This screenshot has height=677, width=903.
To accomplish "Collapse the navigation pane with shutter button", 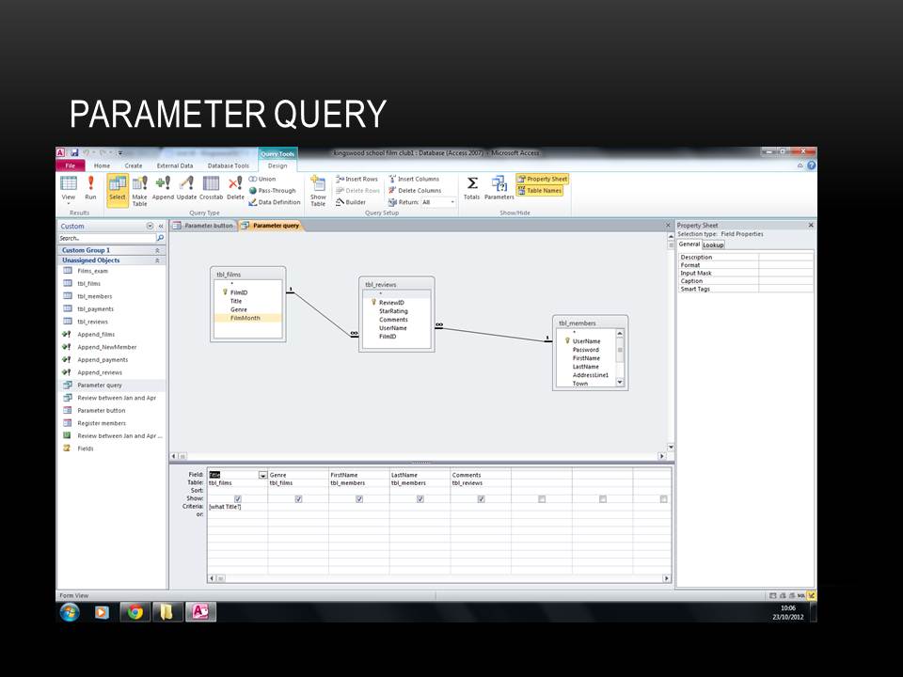I will 161,227.
